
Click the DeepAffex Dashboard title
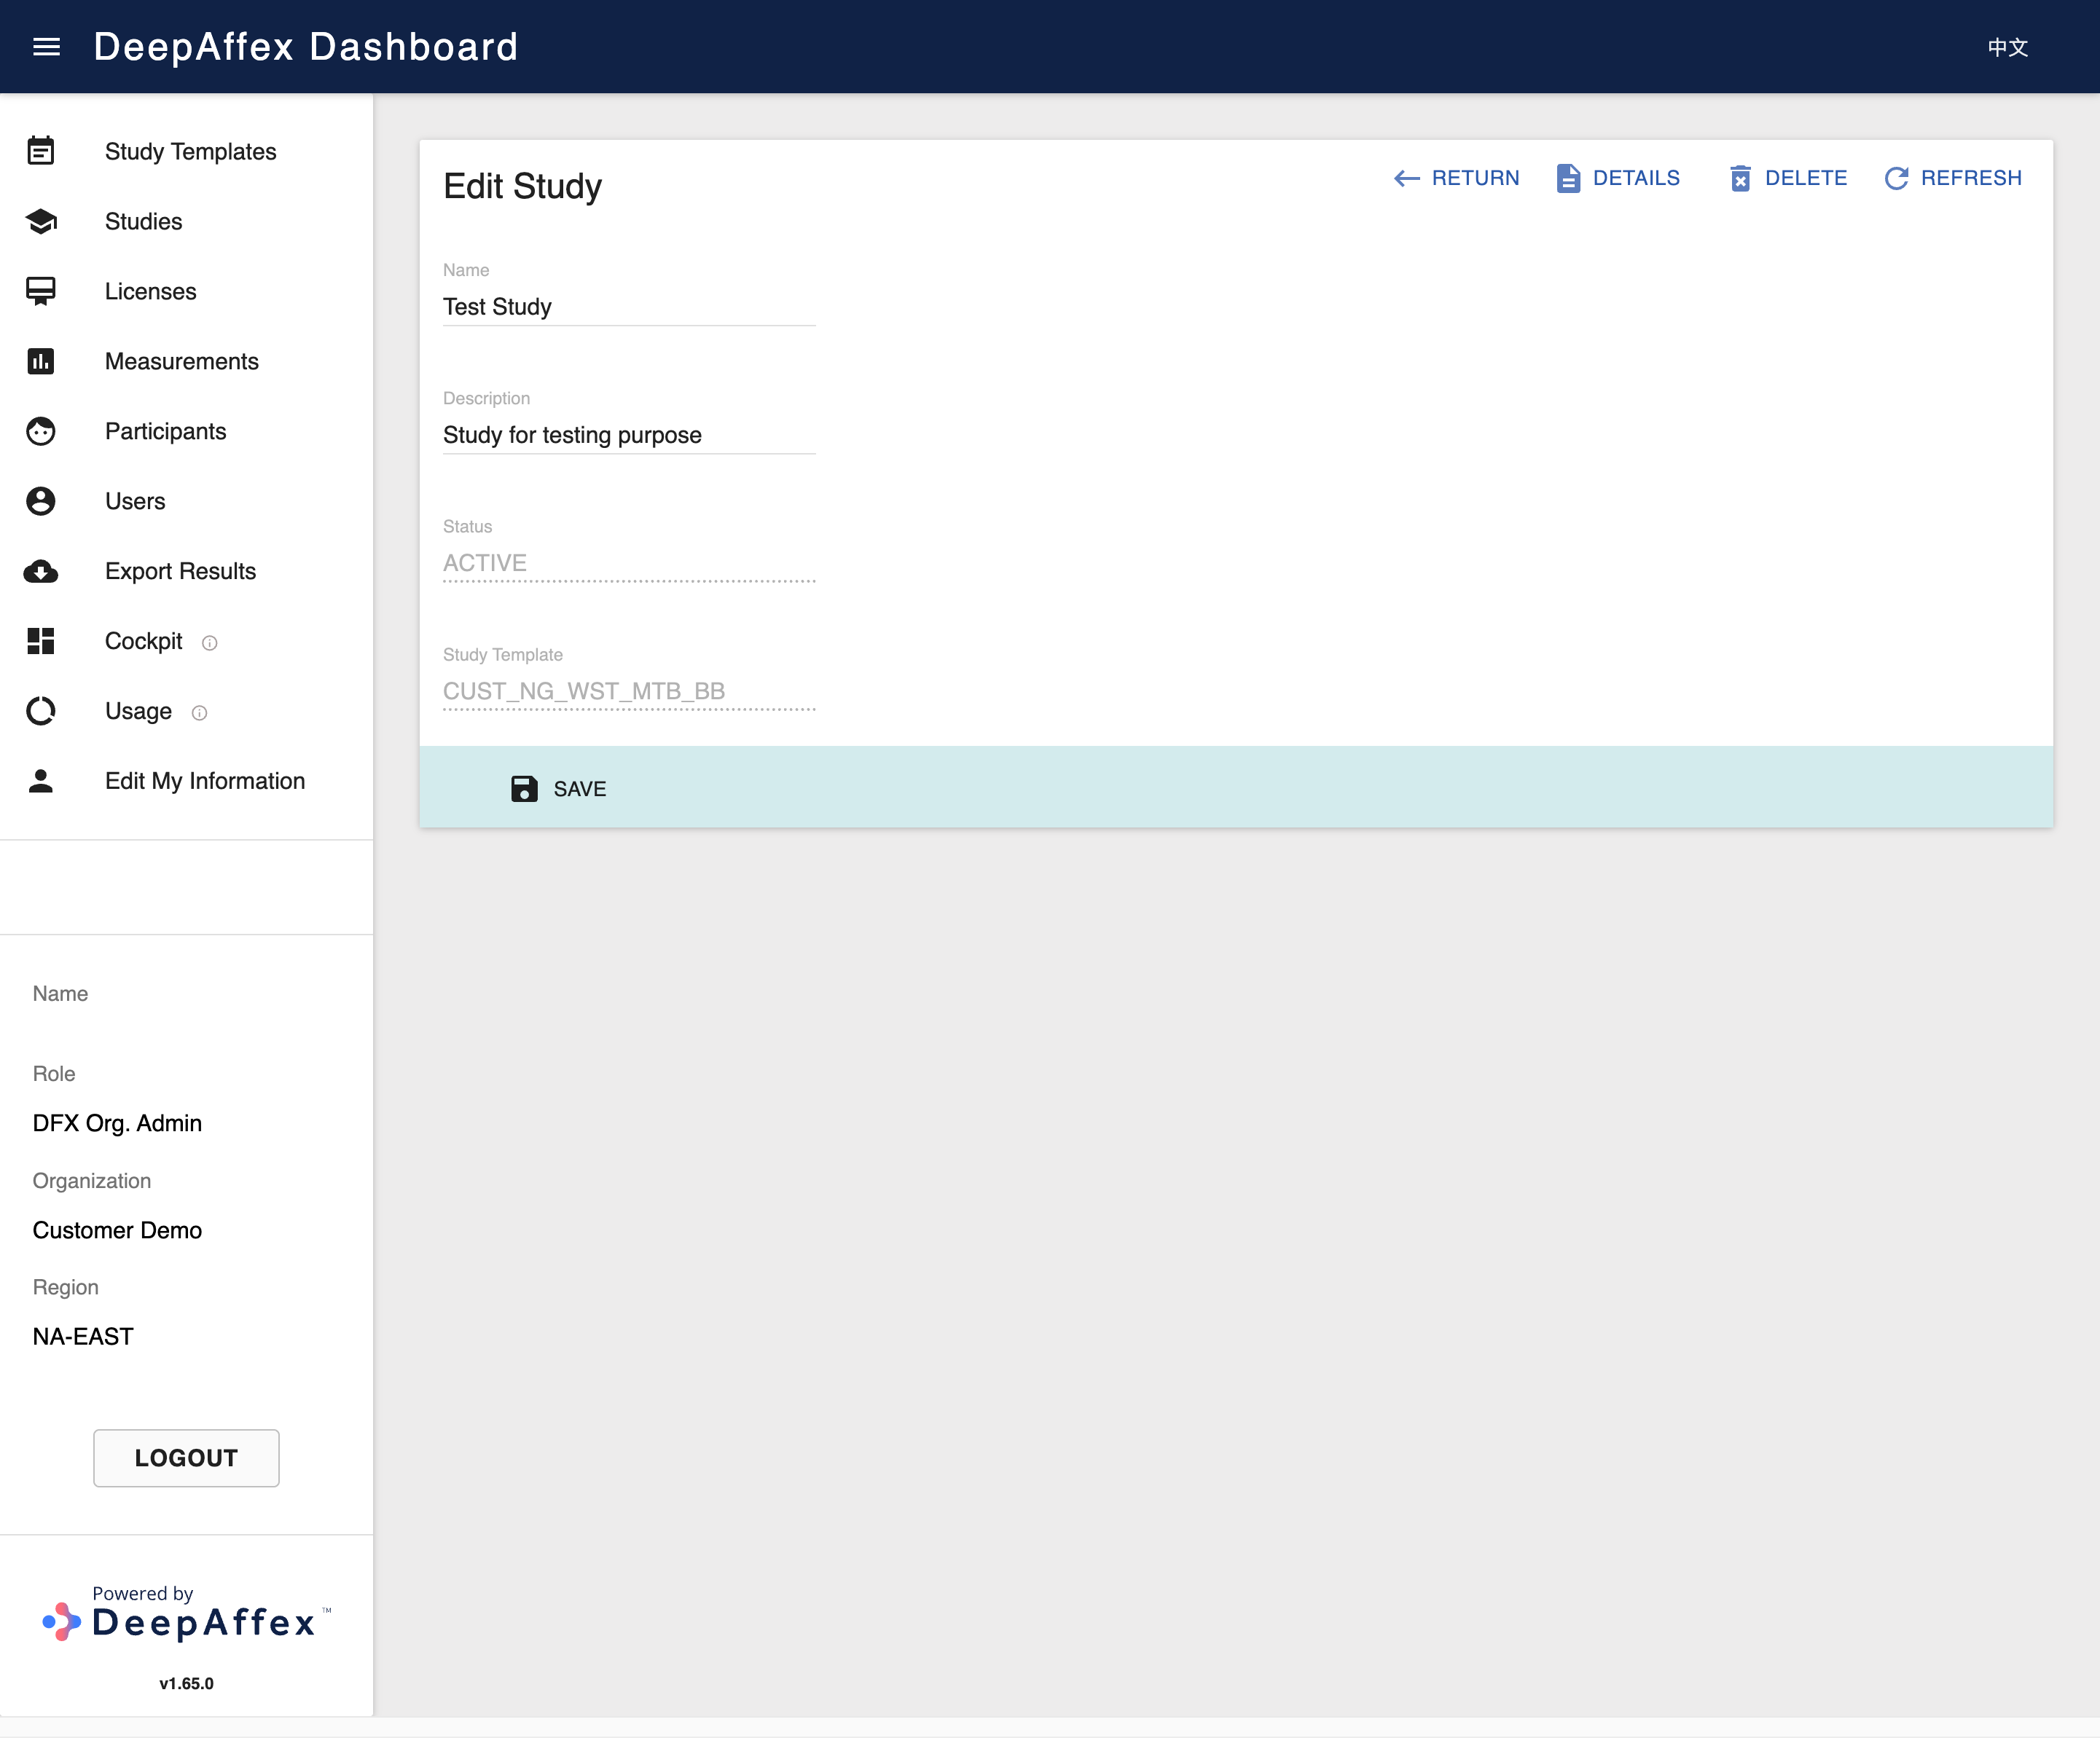tap(305, 47)
